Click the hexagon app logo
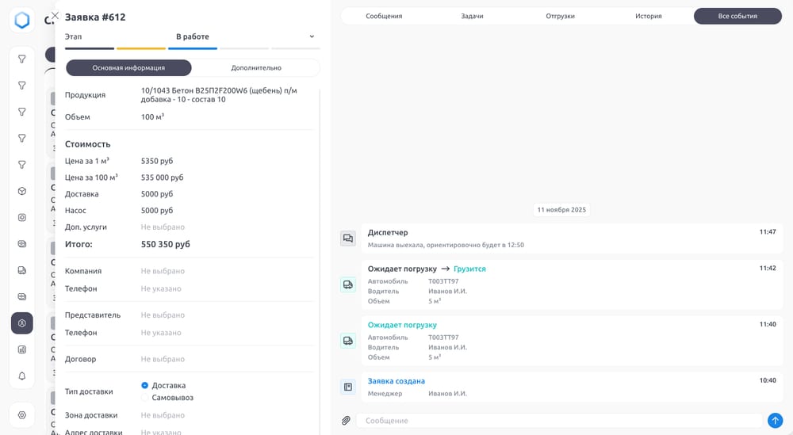Viewport: 793px width, 435px height. [22, 21]
